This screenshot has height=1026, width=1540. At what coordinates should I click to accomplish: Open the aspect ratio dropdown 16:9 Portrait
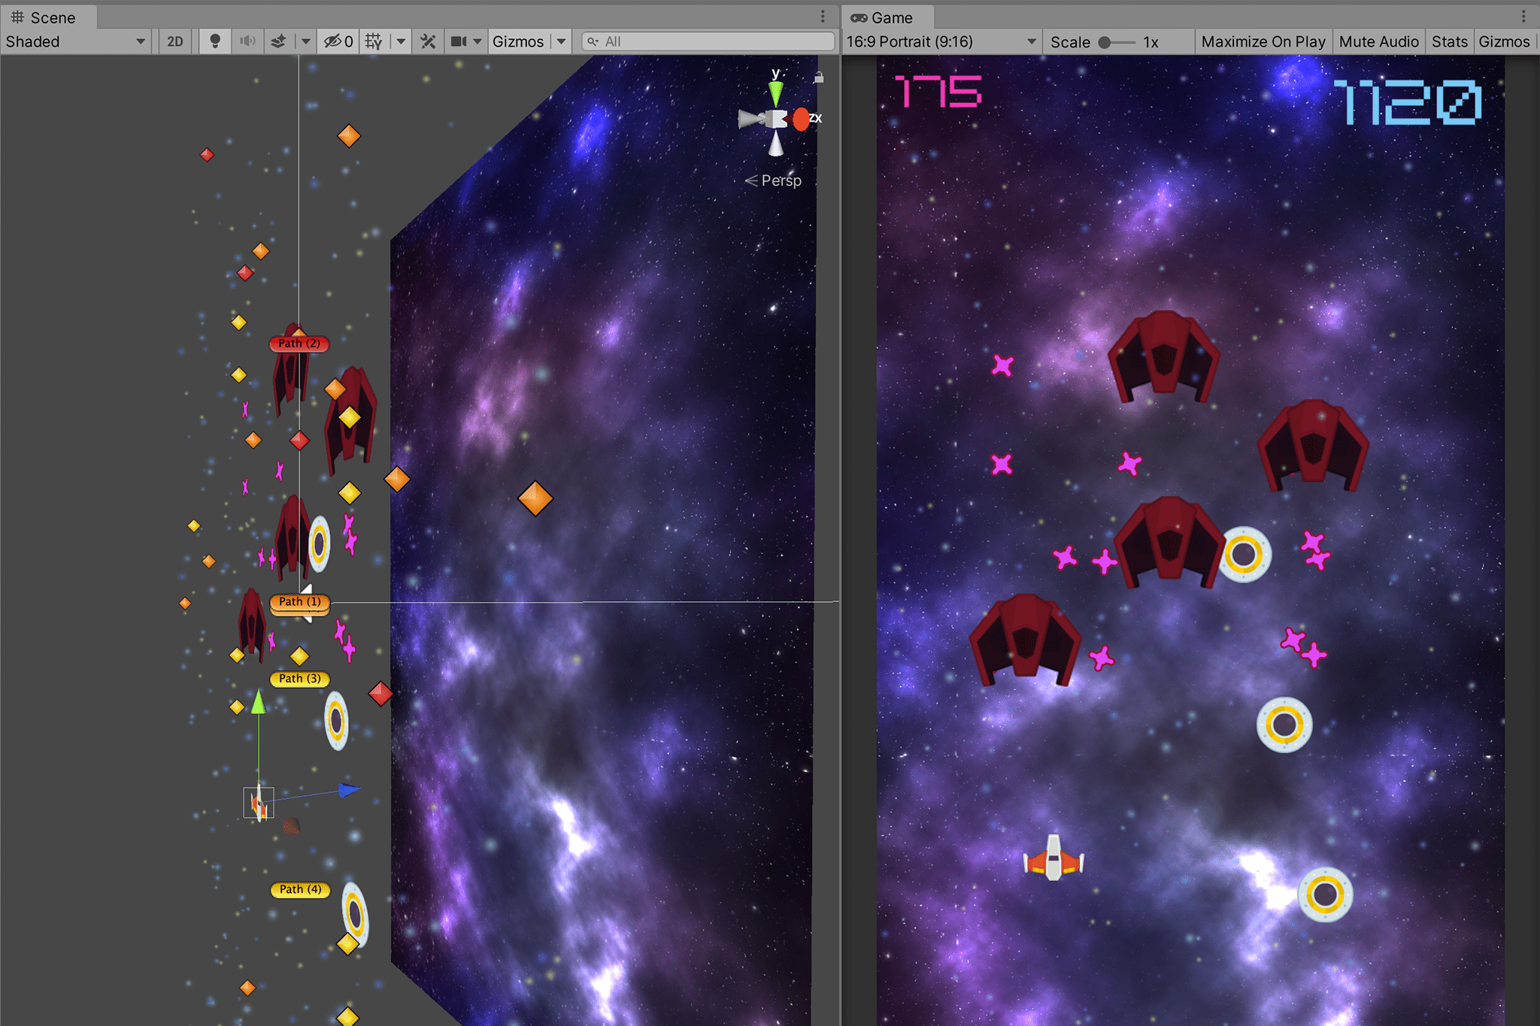tap(941, 41)
